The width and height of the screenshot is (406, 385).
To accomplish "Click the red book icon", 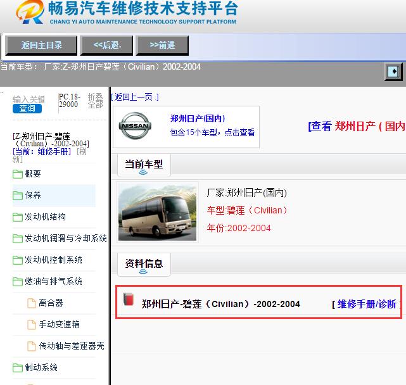I will [x=129, y=299].
